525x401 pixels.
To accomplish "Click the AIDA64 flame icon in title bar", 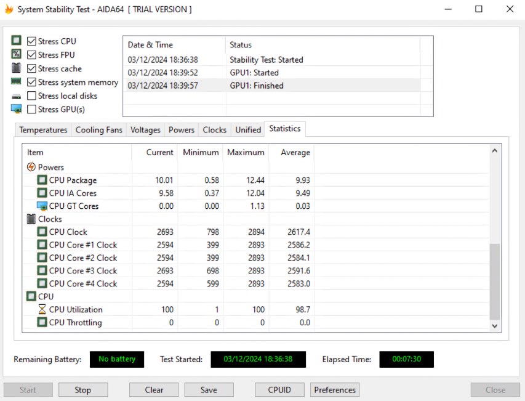I will click(x=9, y=9).
